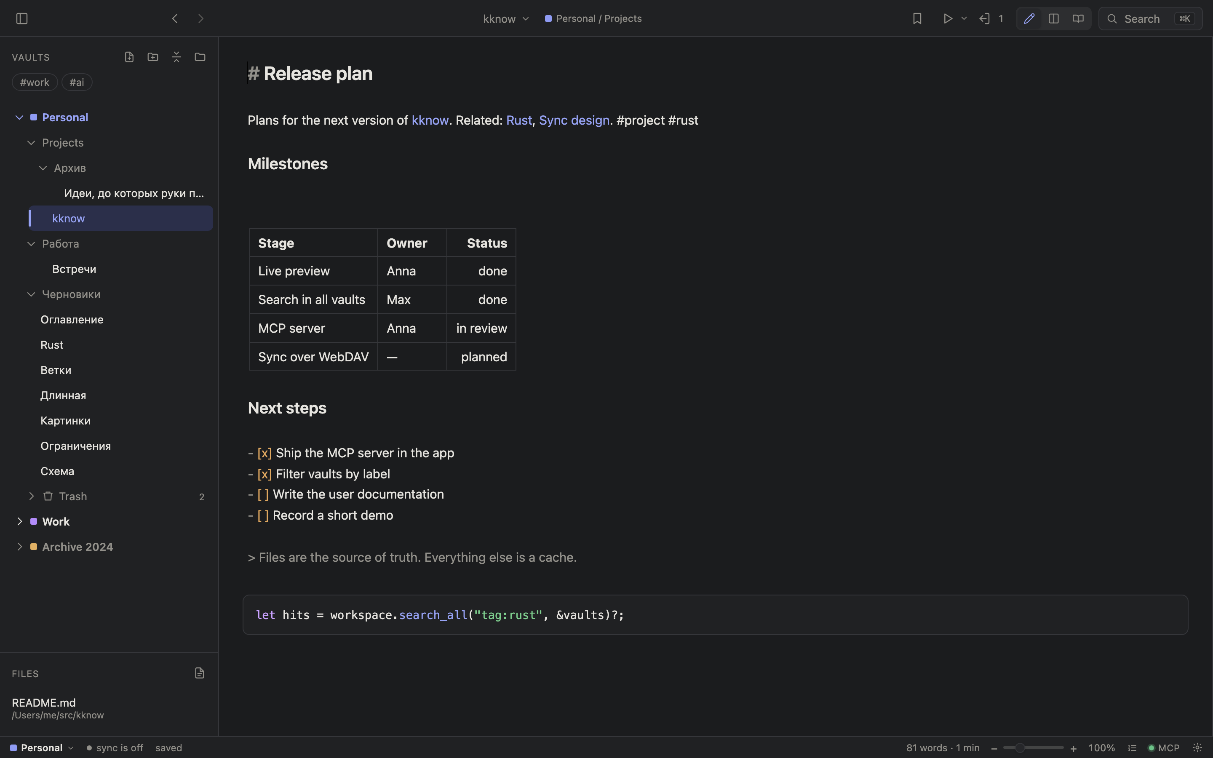Check the Record a short demo box
Screen dimensions: 1213x758
tap(263, 515)
